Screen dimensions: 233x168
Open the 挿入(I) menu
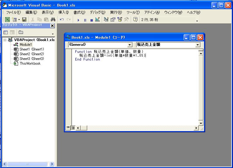coord(64,12)
